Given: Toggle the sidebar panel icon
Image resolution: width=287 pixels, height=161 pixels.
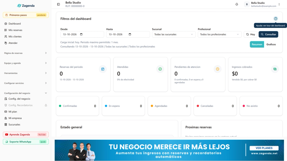Looking at the screenshot, I should click(x=58, y=4).
